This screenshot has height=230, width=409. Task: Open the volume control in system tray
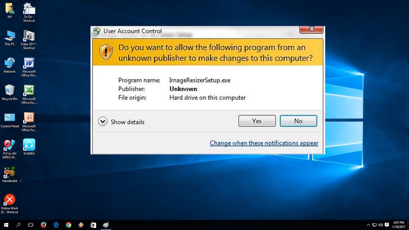pyautogui.click(x=380, y=225)
